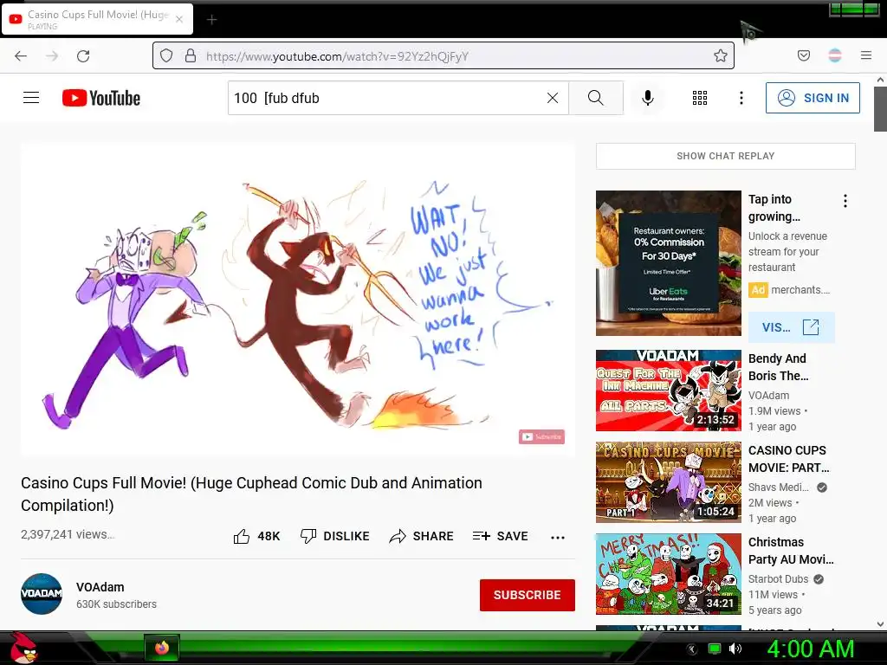
Task: Open tracking protection shield icon
Action: [166, 56]
